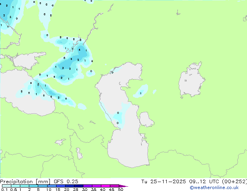Pick the 15–20 mm legend color swatch
Screen dimensions: 247x191
[x=60, y=186]
